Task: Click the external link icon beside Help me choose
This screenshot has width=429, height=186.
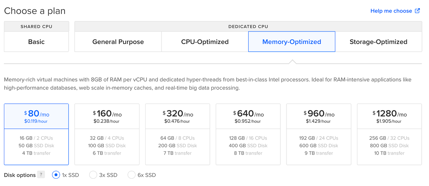Action: pyautogui.click(x=417, y=11)
